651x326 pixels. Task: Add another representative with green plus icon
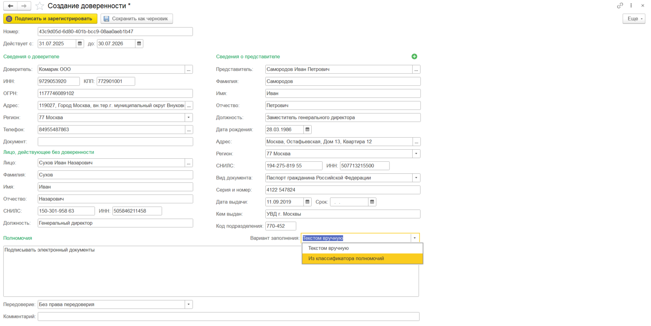414,57
